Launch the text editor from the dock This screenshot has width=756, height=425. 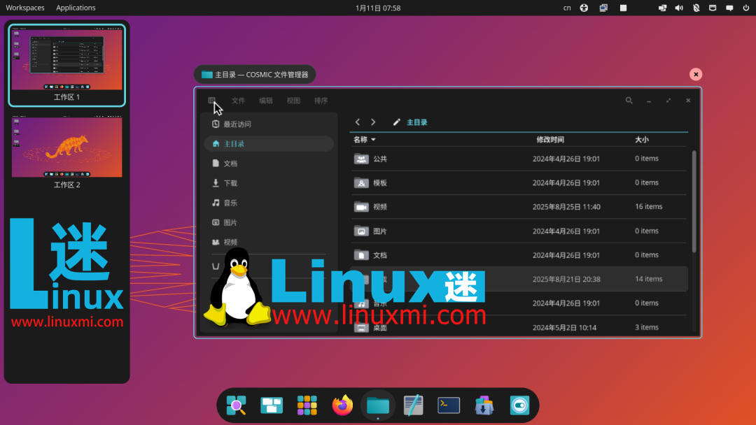click(413, 405)
